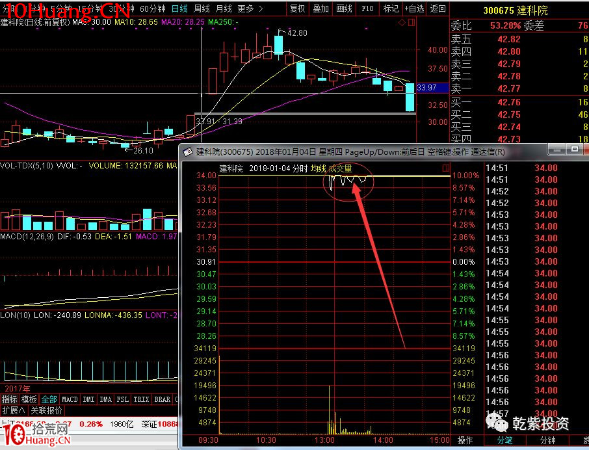Click the 26.10 low-price annotation

(x=143, y=151)
